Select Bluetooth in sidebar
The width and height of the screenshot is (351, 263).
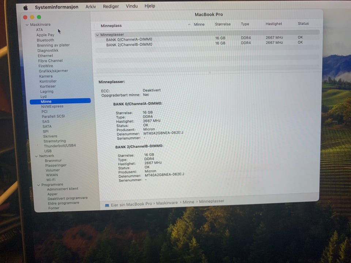45,40
